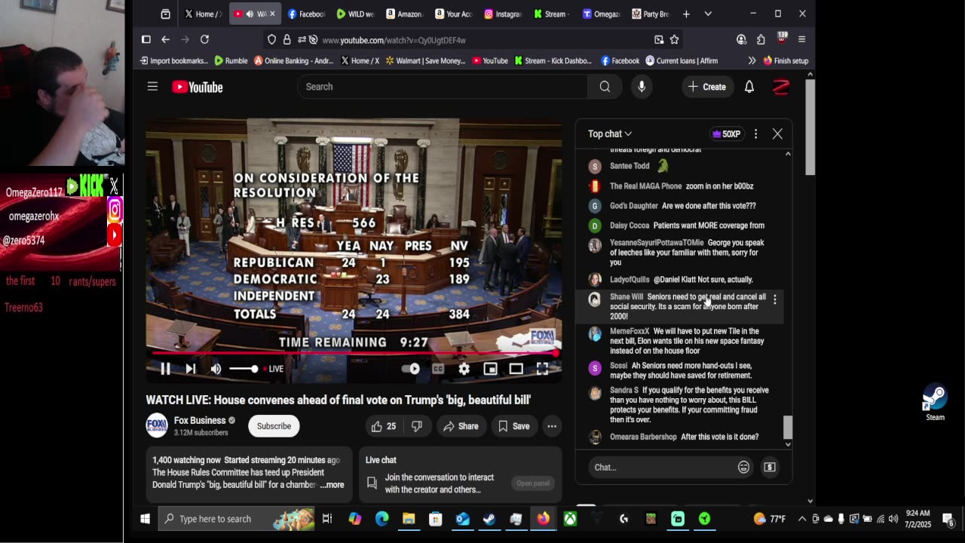The height and width of the screenshot is (543, 965).
Task: Dislike the video with thumbs down
Action: click(x=417, y=426)
